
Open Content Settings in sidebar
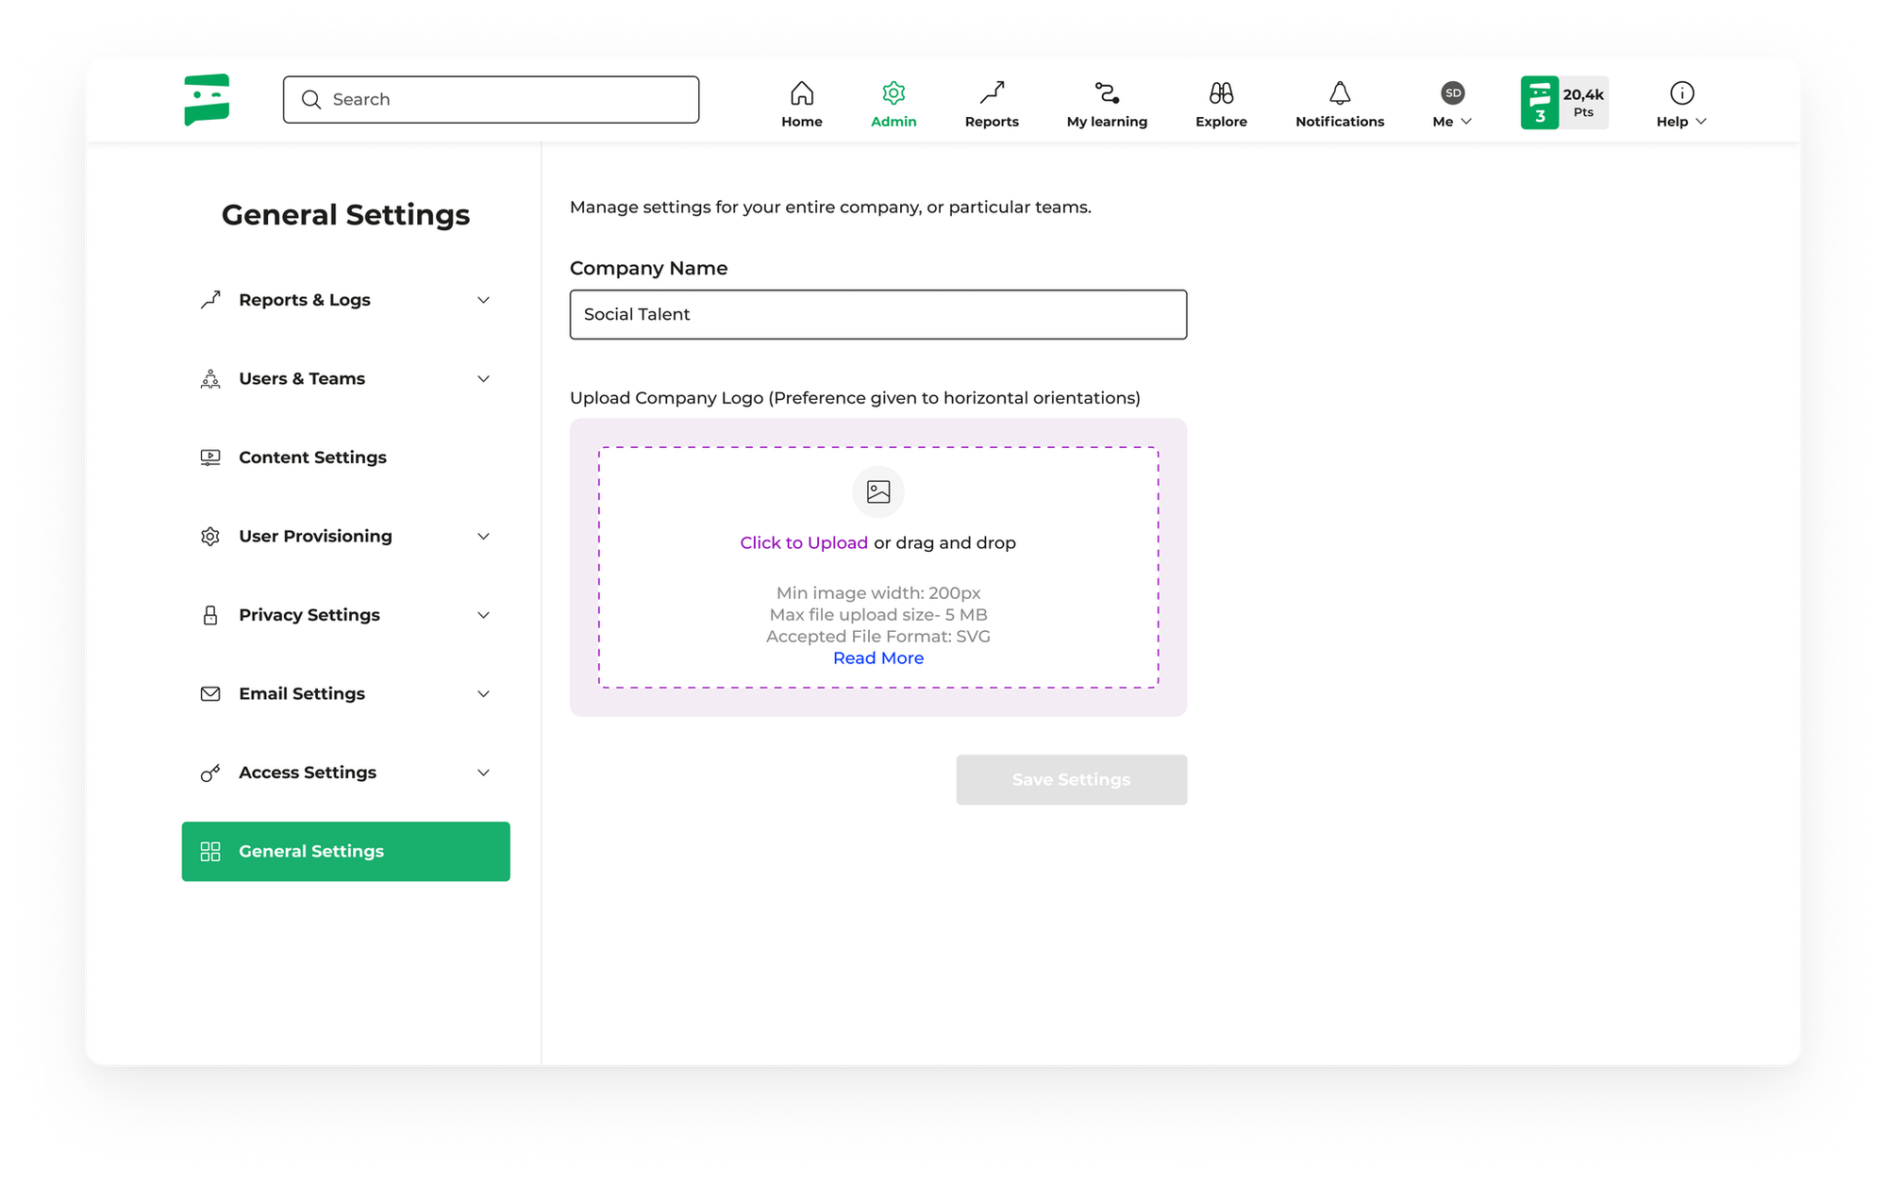[312, 457]
